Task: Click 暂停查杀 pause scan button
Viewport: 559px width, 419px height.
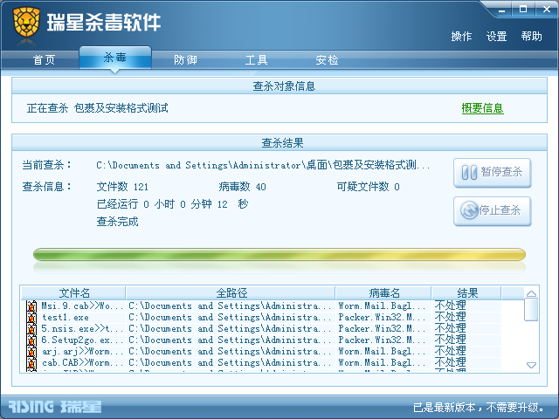Action: point(493,173)
